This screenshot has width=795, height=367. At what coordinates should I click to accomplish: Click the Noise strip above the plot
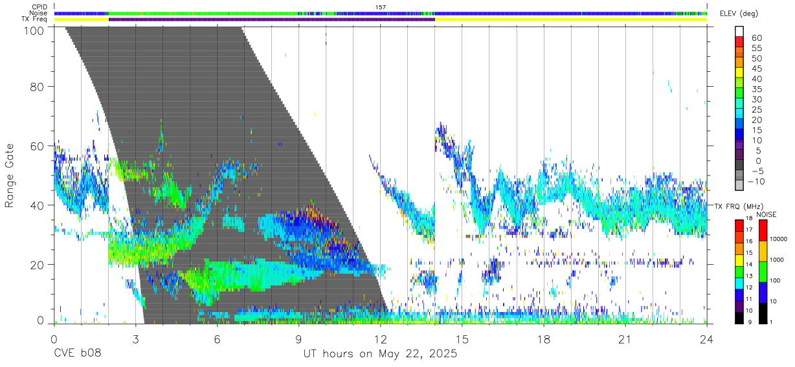click(381, 13)
